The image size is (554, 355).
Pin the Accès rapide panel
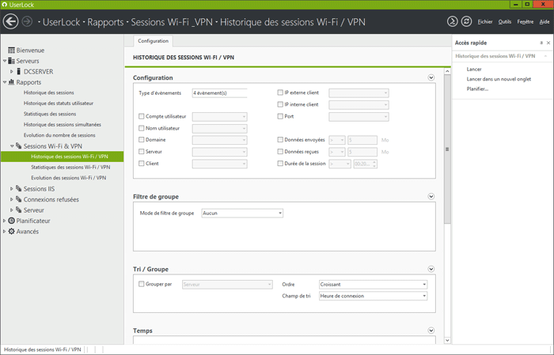541,43
